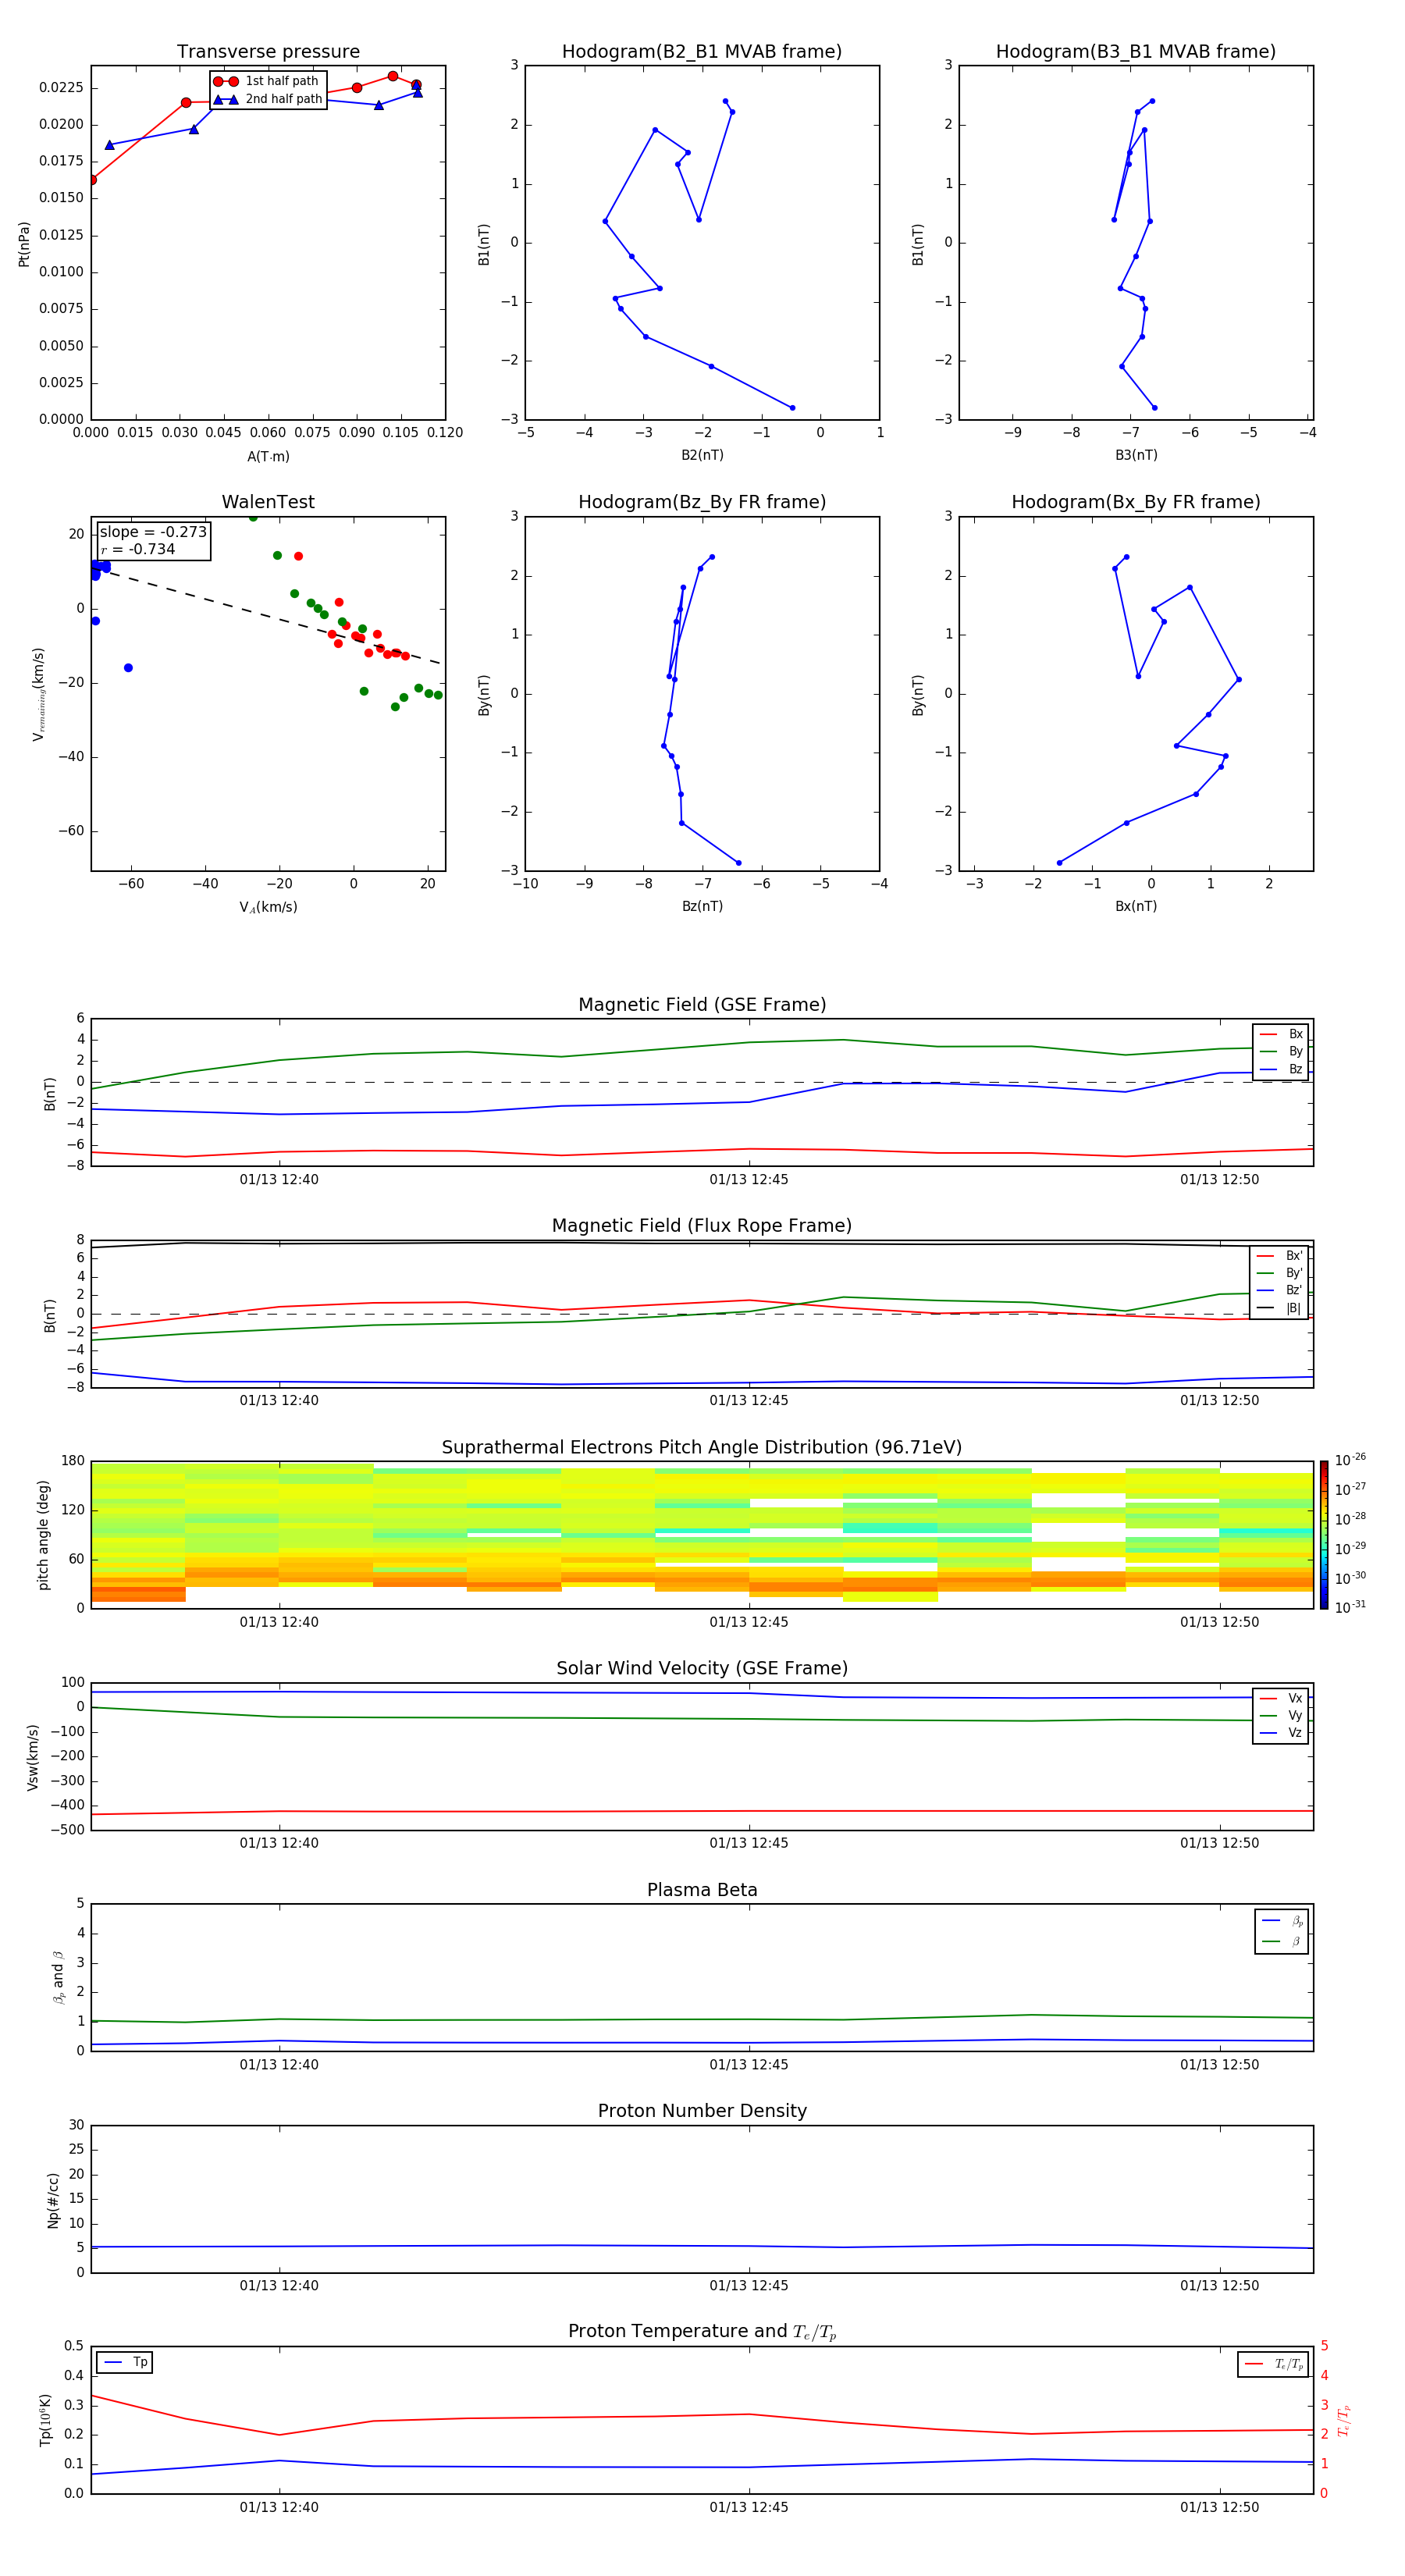Click the βp legend entry in Plasma Beta
This screenshot has width=1405, height=2576.
pyautogui.click(x=1282, y=1921)
